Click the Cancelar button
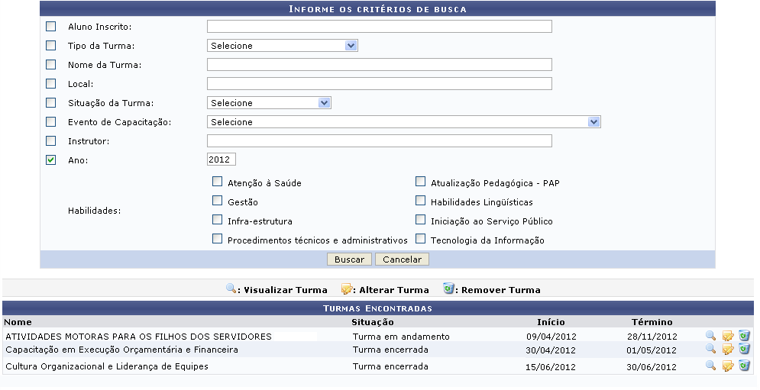This screenshot has width=760, height=390. pos(402,259)
